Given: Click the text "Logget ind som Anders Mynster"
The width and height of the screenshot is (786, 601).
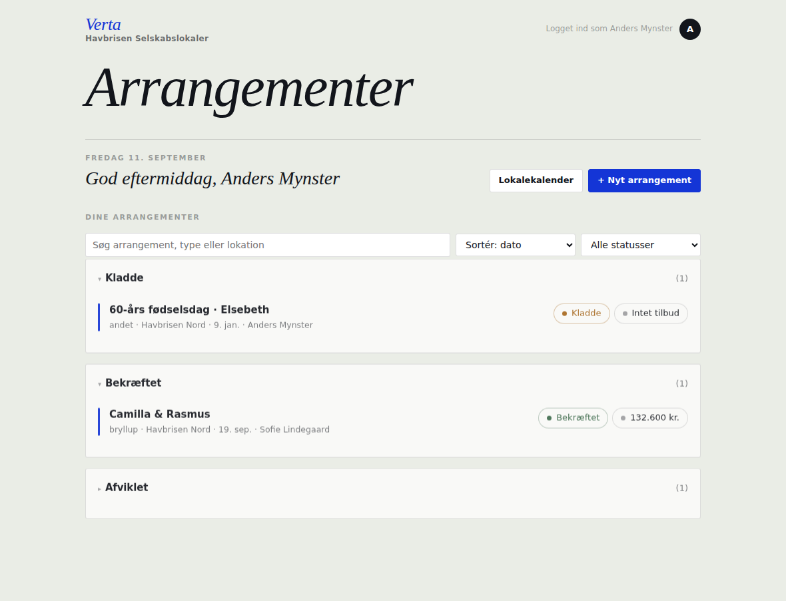Looking at the screenshot, I should point(609,29).
